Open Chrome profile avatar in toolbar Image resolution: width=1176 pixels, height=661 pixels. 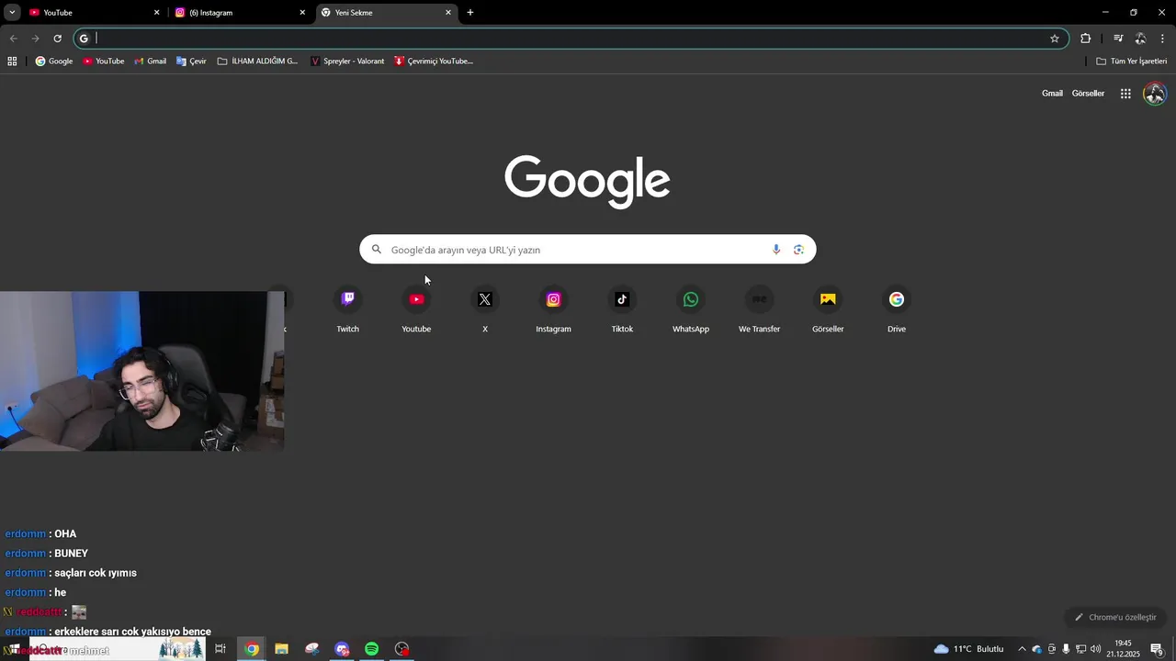pyautogui.click(x=1140, y=39)
